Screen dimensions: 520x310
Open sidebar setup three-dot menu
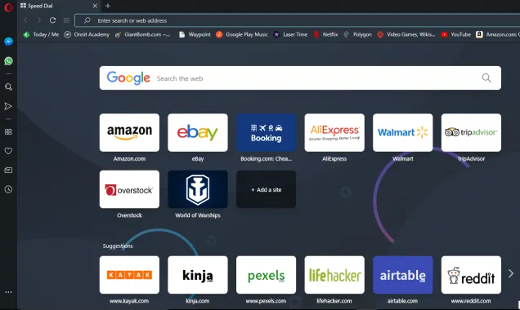click(x=8, y=292)
